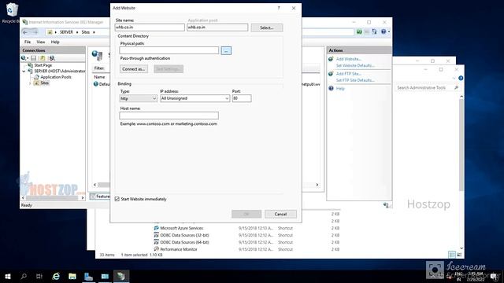Click Add Website link in Actions pane
The width and height of the screenshot is (504, 283).
tap(348, 59)
